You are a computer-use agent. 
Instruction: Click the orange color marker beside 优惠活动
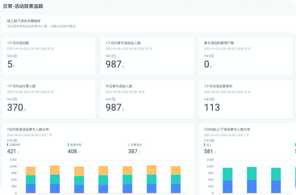coord(128,145)
